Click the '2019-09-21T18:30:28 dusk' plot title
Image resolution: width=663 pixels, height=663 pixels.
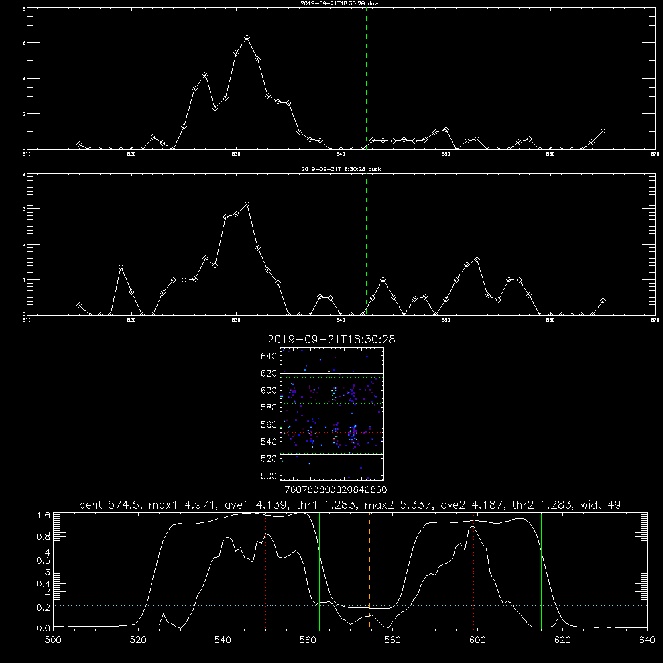[341, 169]
